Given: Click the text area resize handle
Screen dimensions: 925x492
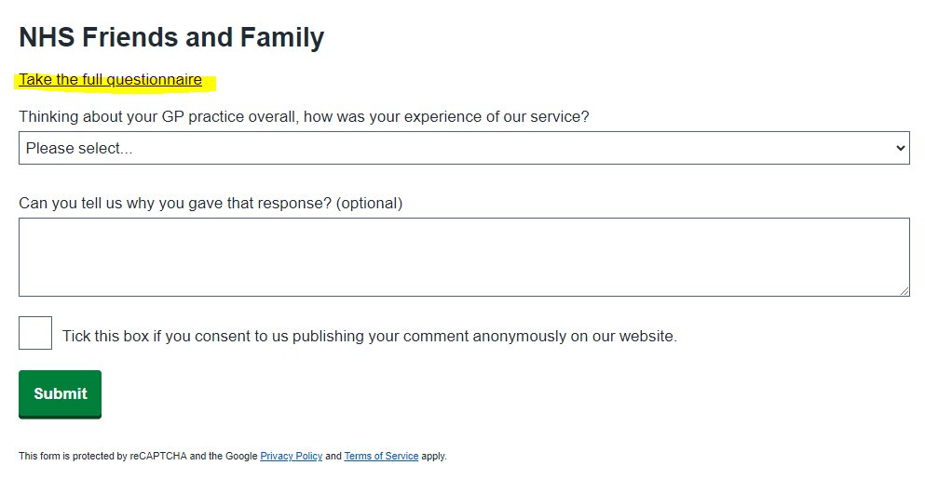Looking at the screenshot, I should click(905, 291).
